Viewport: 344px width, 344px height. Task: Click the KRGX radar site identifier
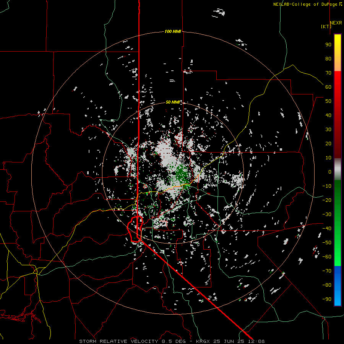(x=204, y=341)
